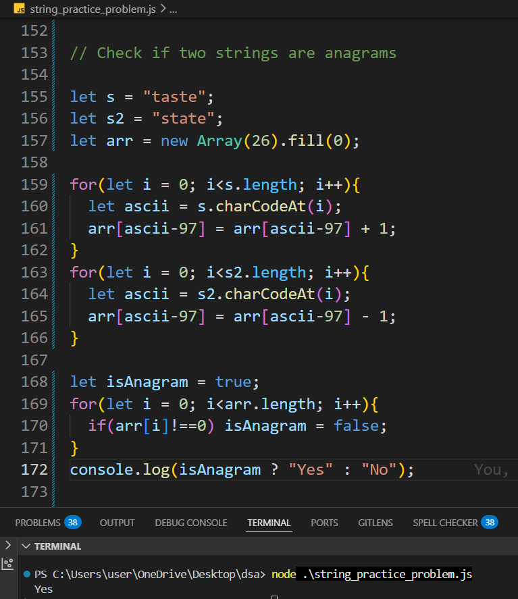Click the blue dot before terminal prompt
This screenshot has height=599, width=518.
pyautogui.click(x=27, y=574)
